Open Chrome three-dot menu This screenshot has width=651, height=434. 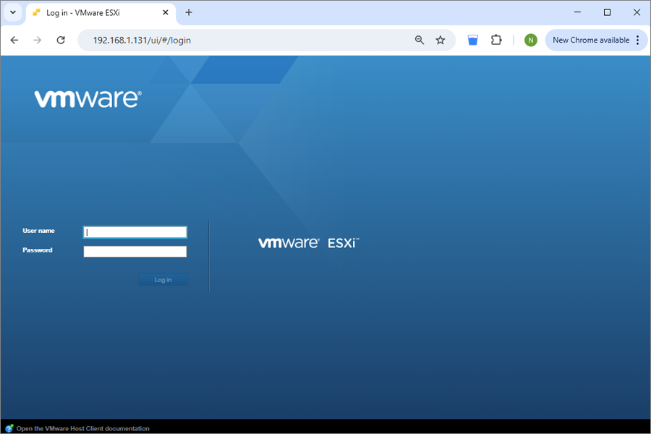pyautogui.click(x=638, y=40)
